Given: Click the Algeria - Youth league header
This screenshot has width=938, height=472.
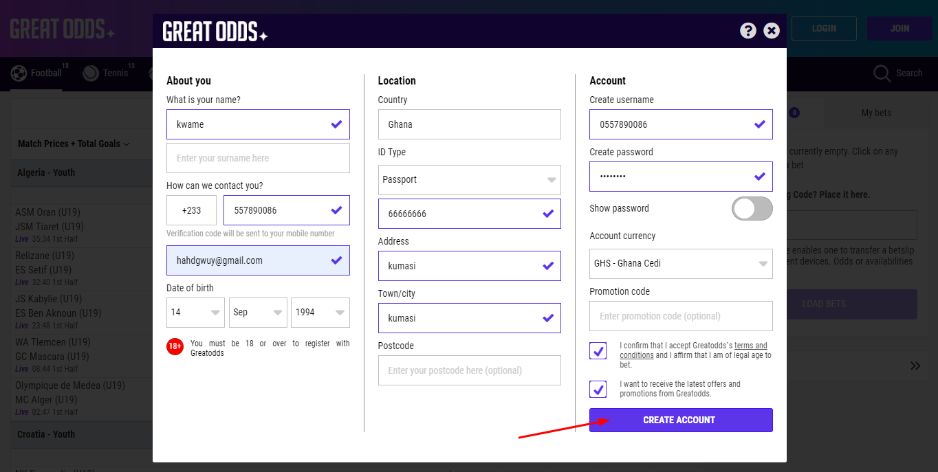Looking at the screenshot, I should click(x=46, y=172).
